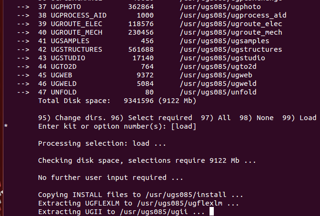This screenshot has height=216, width=320.
Task: Click the UGSTRUCTURES kit name
Action: (77, 50)
